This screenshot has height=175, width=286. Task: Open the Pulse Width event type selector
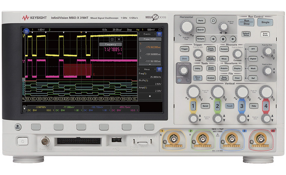(150, 39)
